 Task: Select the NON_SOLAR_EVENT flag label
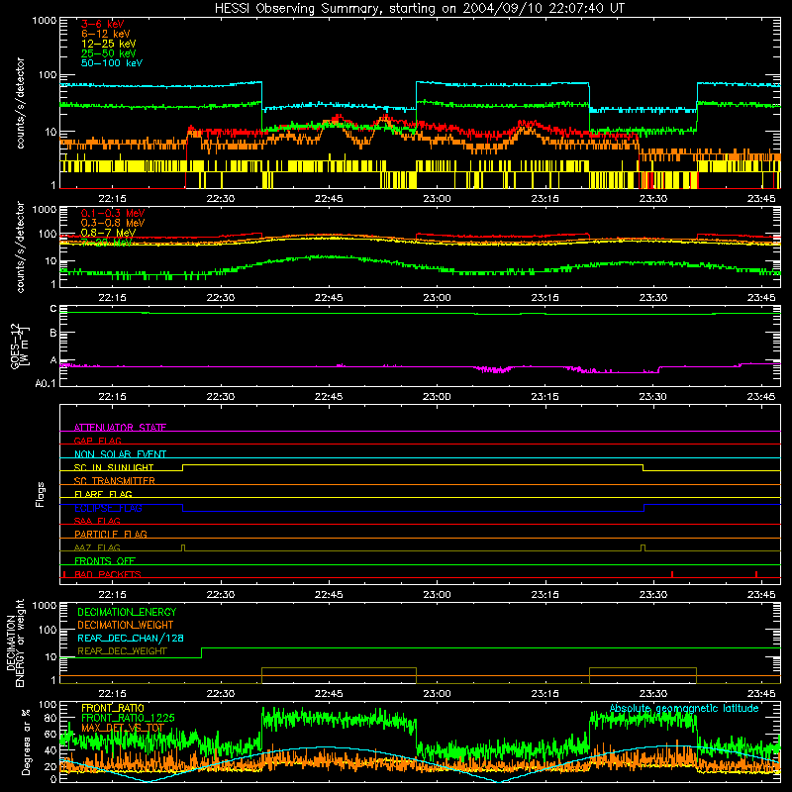click(120, 454)
